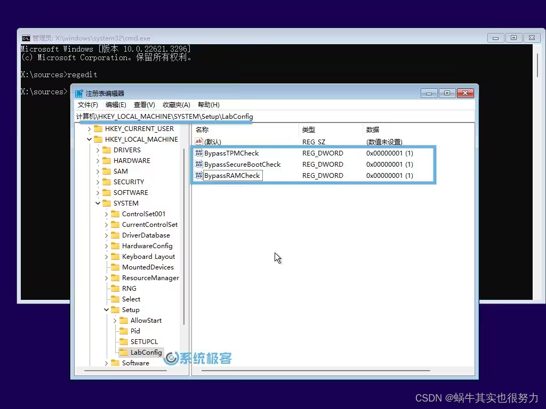Click the DRIVERS folder icon

[107, 150]
